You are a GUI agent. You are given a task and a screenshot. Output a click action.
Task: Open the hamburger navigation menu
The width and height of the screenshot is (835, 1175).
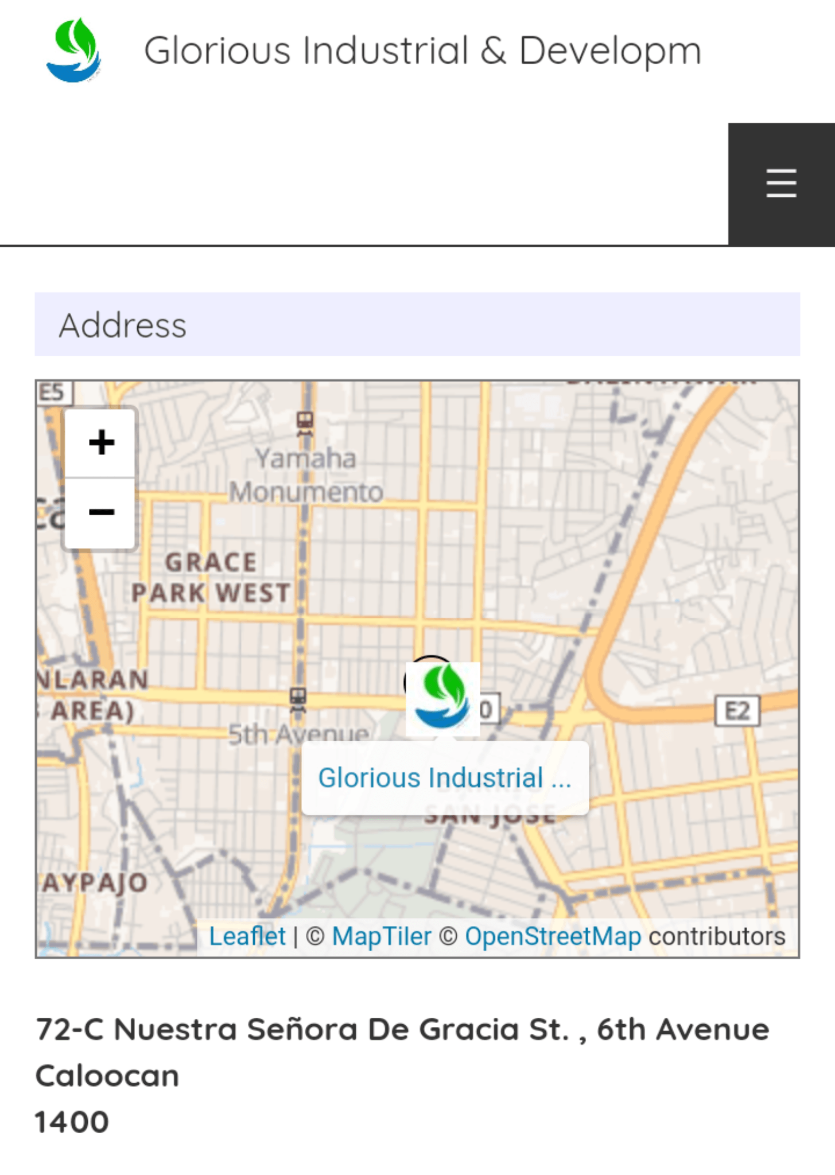point(781,184)
